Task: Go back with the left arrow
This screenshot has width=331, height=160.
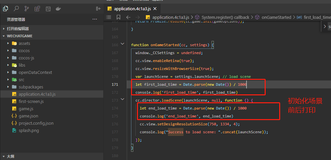Action: [x=128, y=17]
